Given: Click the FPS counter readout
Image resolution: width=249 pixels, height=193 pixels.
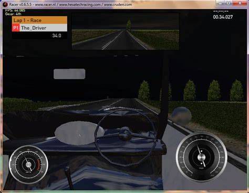Looking at the screenshot, I should pyautogui.click(x=15, y=10).
